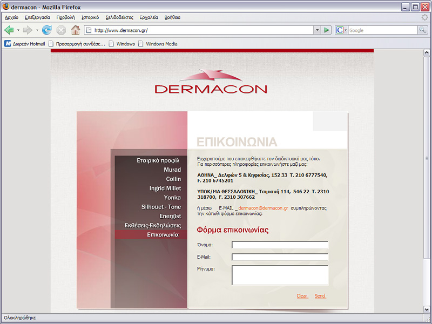This screenshot has width=432, height=324.
Task: Open the Ιστορικό menu
Action: (x=90, y=17)
